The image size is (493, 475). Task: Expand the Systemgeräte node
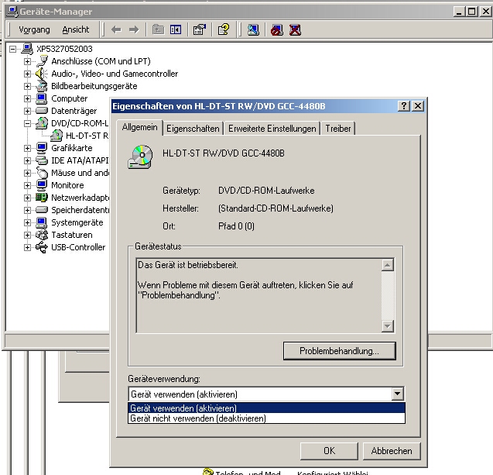click(x=27, y=222)
